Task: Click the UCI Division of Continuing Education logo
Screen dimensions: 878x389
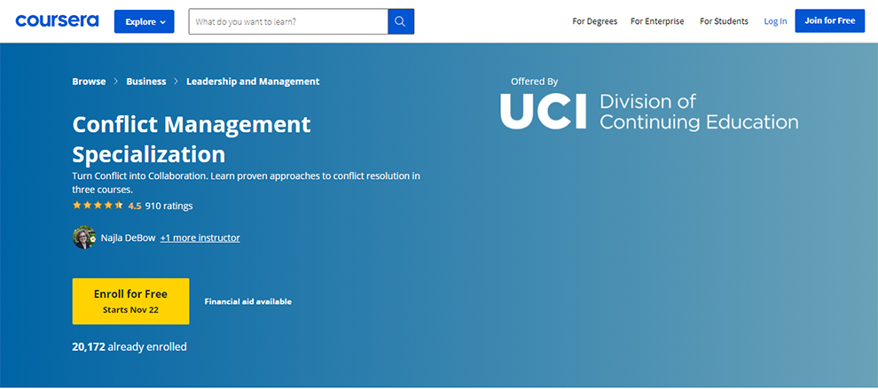Action: [649, 112]
